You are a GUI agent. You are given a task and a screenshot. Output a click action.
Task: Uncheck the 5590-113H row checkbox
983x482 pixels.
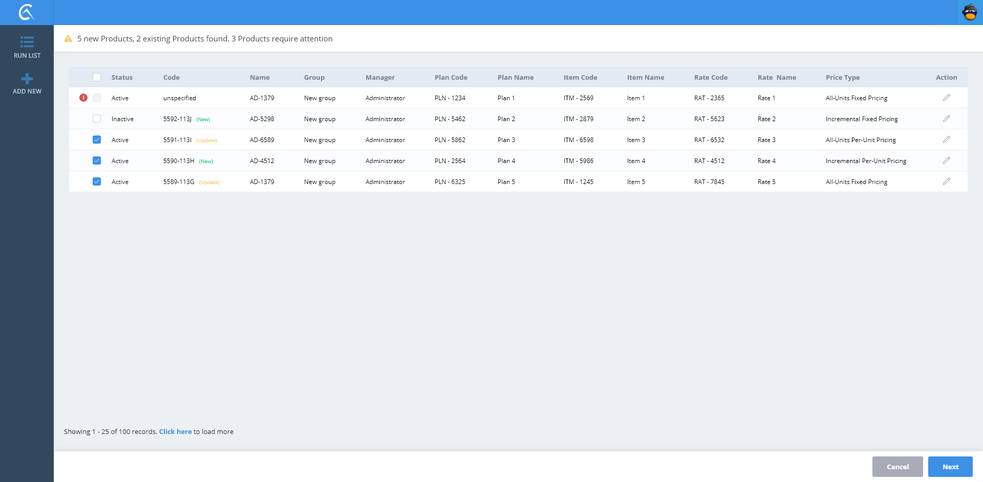coord(97,160)
